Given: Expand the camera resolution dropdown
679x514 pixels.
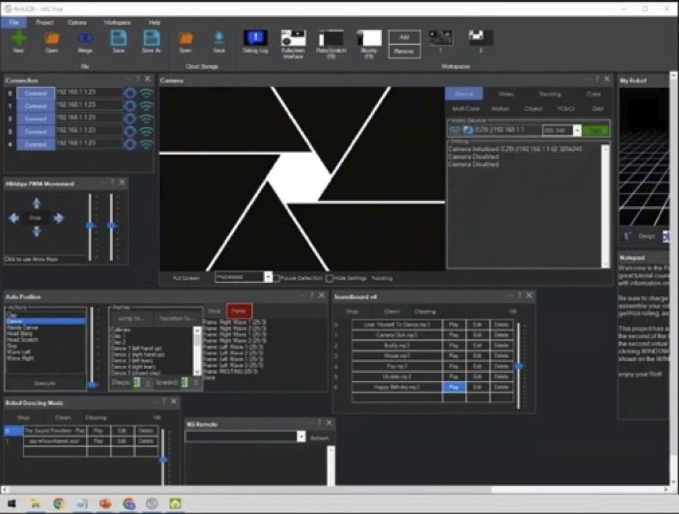Looking at the screenshot, I should pos(577,130).
